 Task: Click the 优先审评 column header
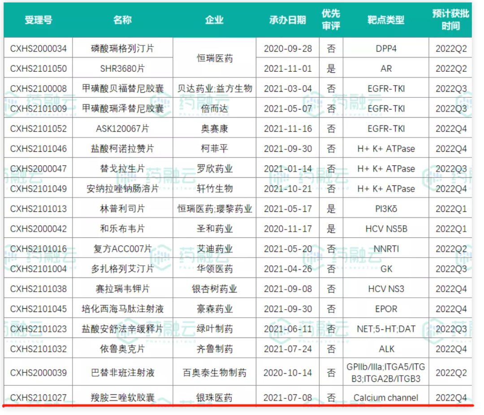331,20
